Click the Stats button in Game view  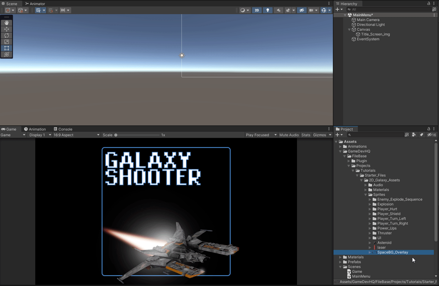306,135
